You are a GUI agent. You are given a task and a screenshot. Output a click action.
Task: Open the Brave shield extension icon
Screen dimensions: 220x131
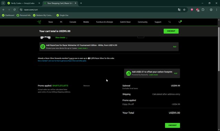tap(192, 10)
